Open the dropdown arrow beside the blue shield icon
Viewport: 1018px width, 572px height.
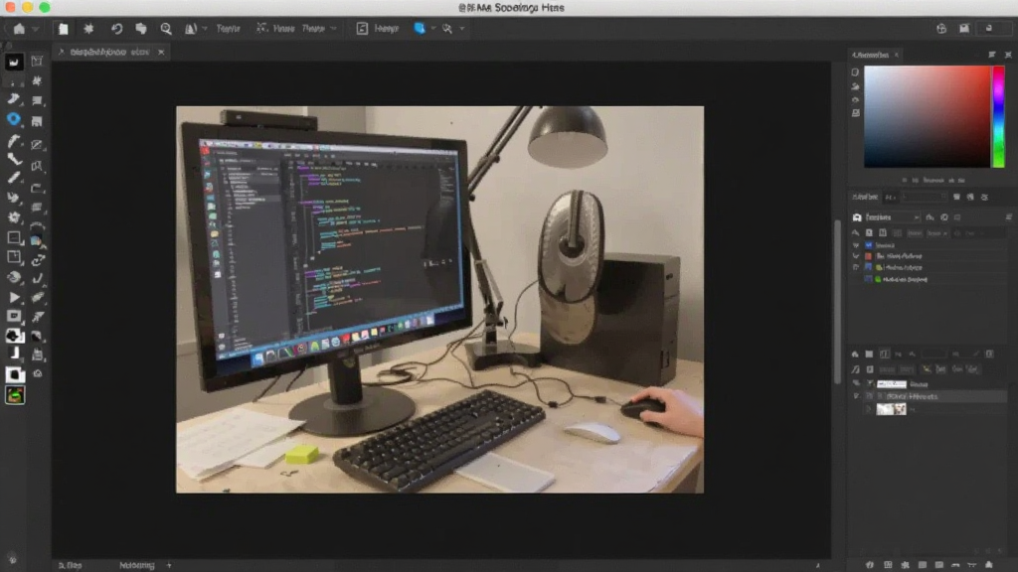pyautogui.click(x=433, y=29)
